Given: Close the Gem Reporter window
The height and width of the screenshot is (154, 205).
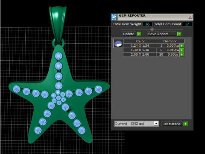Looking at the screenshot, I should [x=190, y=17].
